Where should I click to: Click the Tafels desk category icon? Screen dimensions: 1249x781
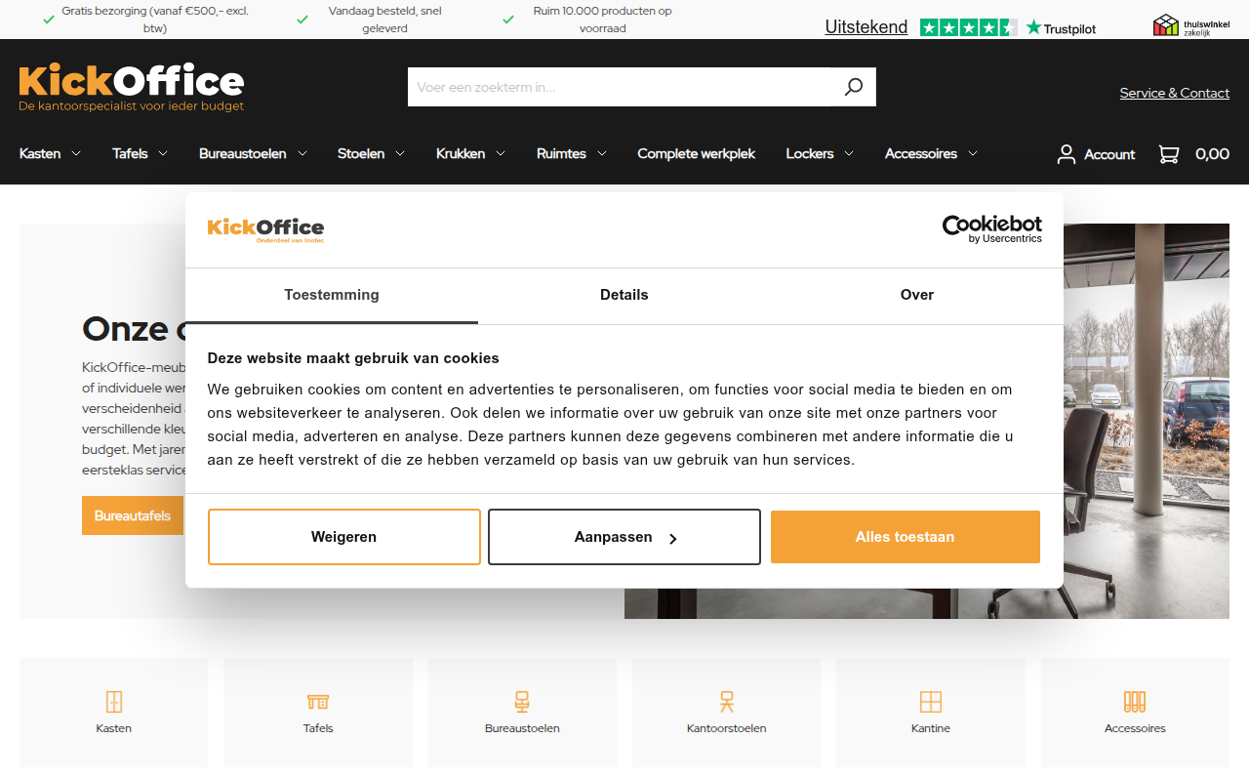[318, 702]
